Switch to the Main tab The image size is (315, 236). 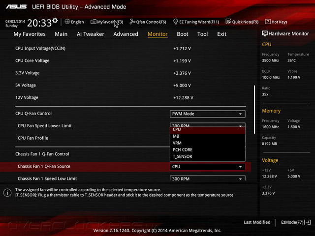[x=61, y=34]
